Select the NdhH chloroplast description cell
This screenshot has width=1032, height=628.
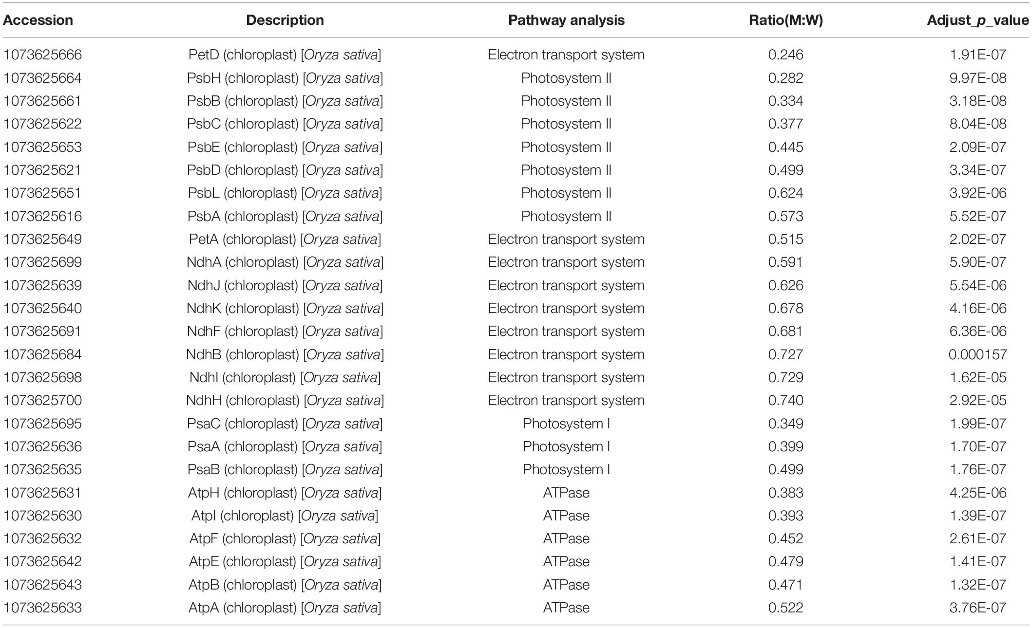pyautogui.click(x=285, y=400)
